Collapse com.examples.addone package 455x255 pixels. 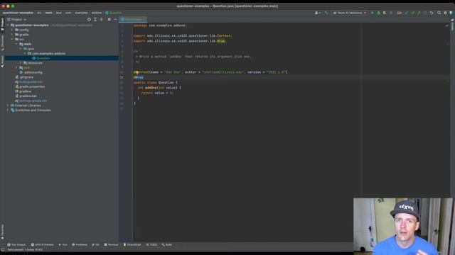coord(25,54)
